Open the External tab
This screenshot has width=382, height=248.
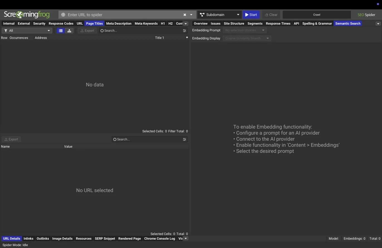[24, 23]
